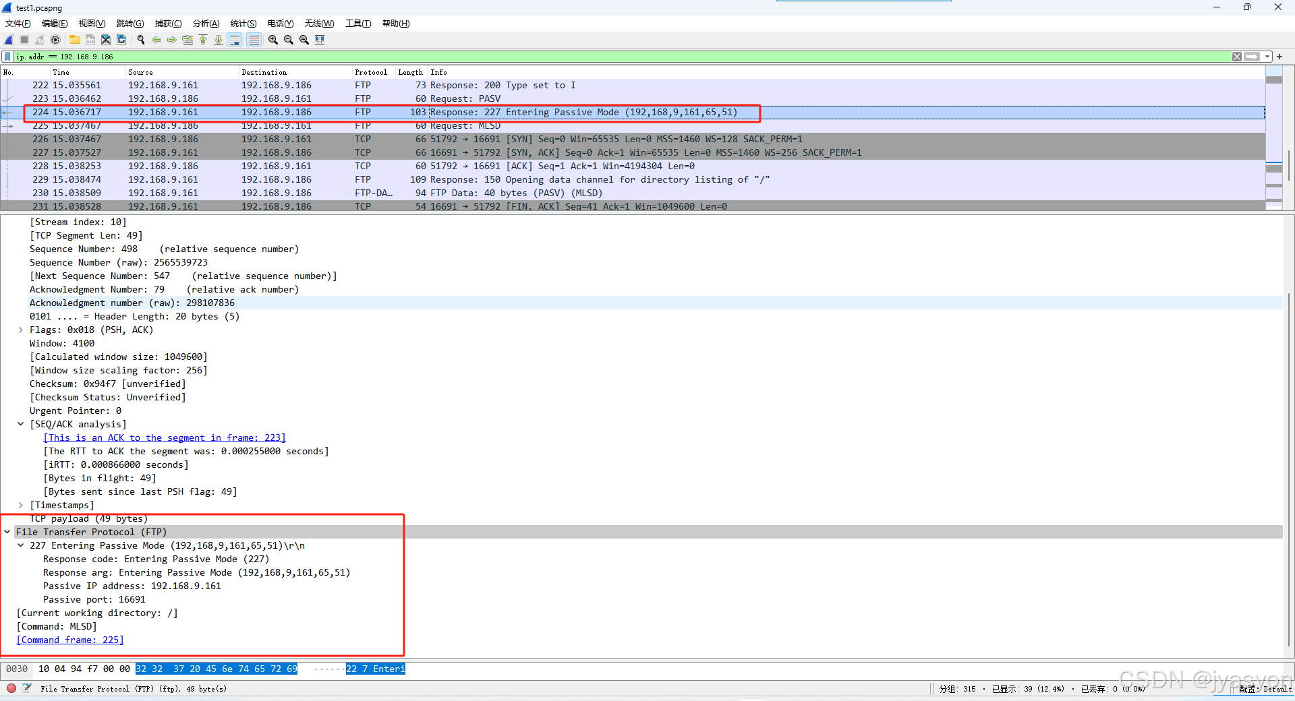Collapse the SEQ/ACK analysis section

click(x=20, y=424)
